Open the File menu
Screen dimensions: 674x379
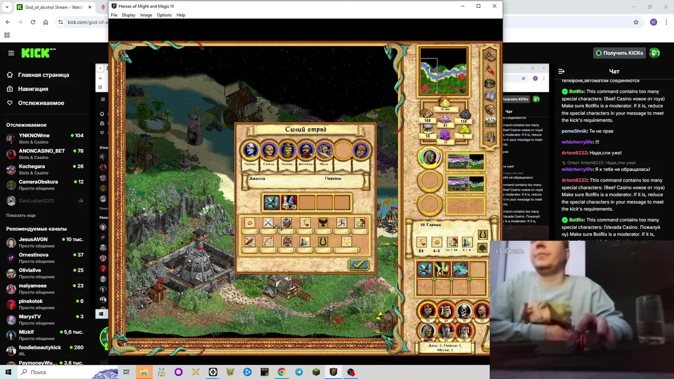(114, 15)
